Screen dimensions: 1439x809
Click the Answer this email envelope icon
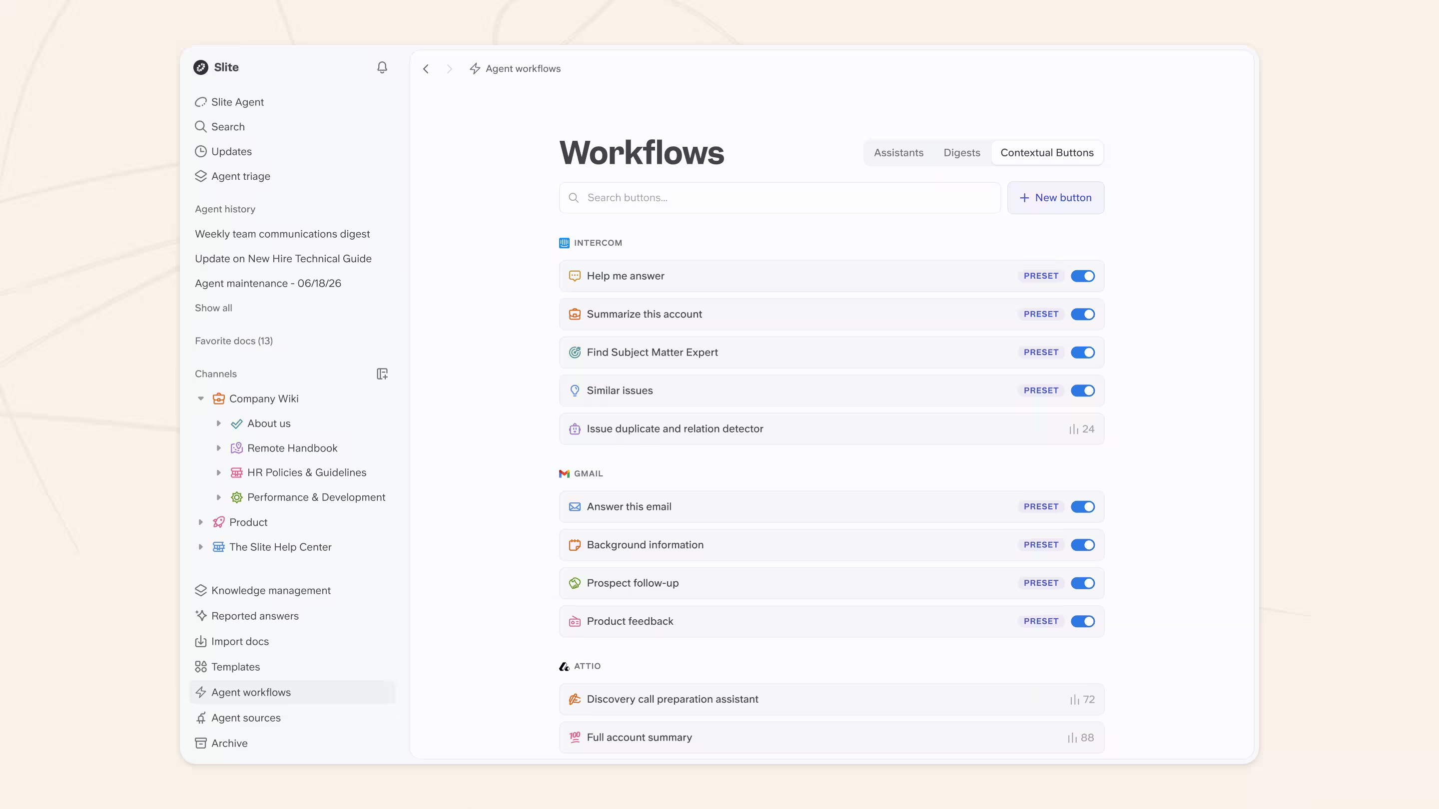pos(575,506)
